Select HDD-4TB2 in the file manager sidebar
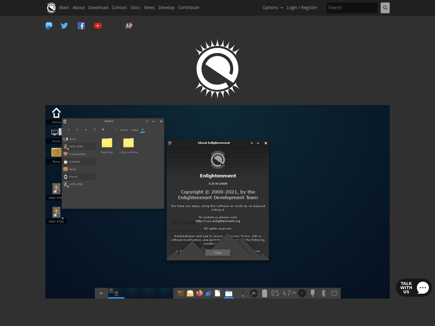The image size is (435, 326). [x=79, y=147]
